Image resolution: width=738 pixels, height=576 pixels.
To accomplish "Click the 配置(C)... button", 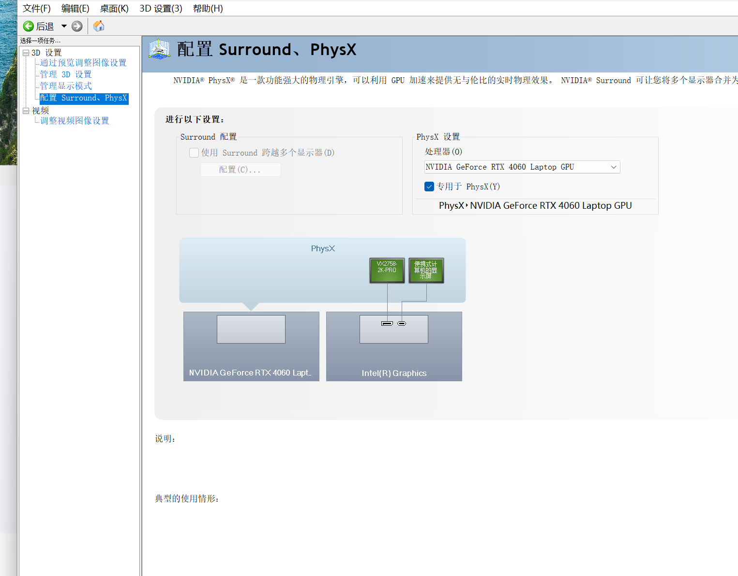I will click(241, 170).
